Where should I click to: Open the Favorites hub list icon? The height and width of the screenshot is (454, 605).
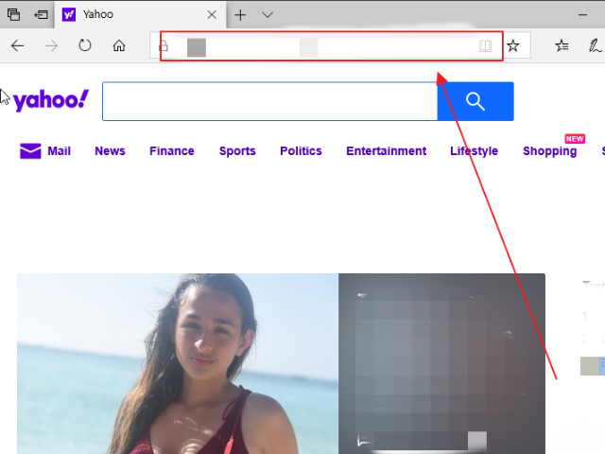click(x=562, y=45)
